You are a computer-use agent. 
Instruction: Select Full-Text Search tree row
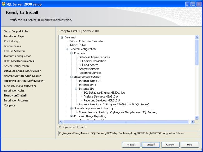(x=88, y=65)
